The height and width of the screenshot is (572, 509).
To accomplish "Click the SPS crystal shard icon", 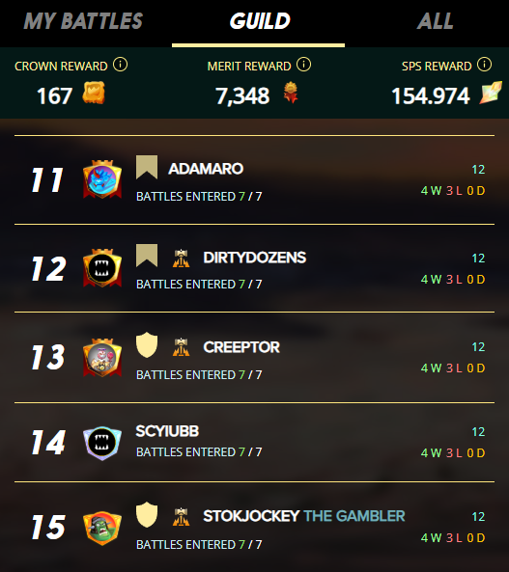I will [x=491, y=93].
